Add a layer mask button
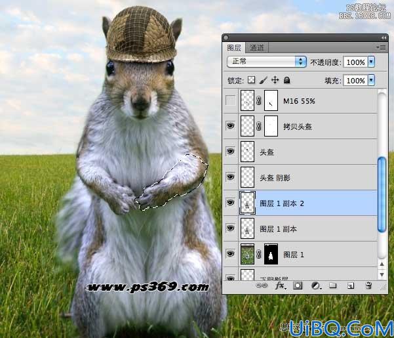This screenshot has height=338, width=394. coord(298,285)
